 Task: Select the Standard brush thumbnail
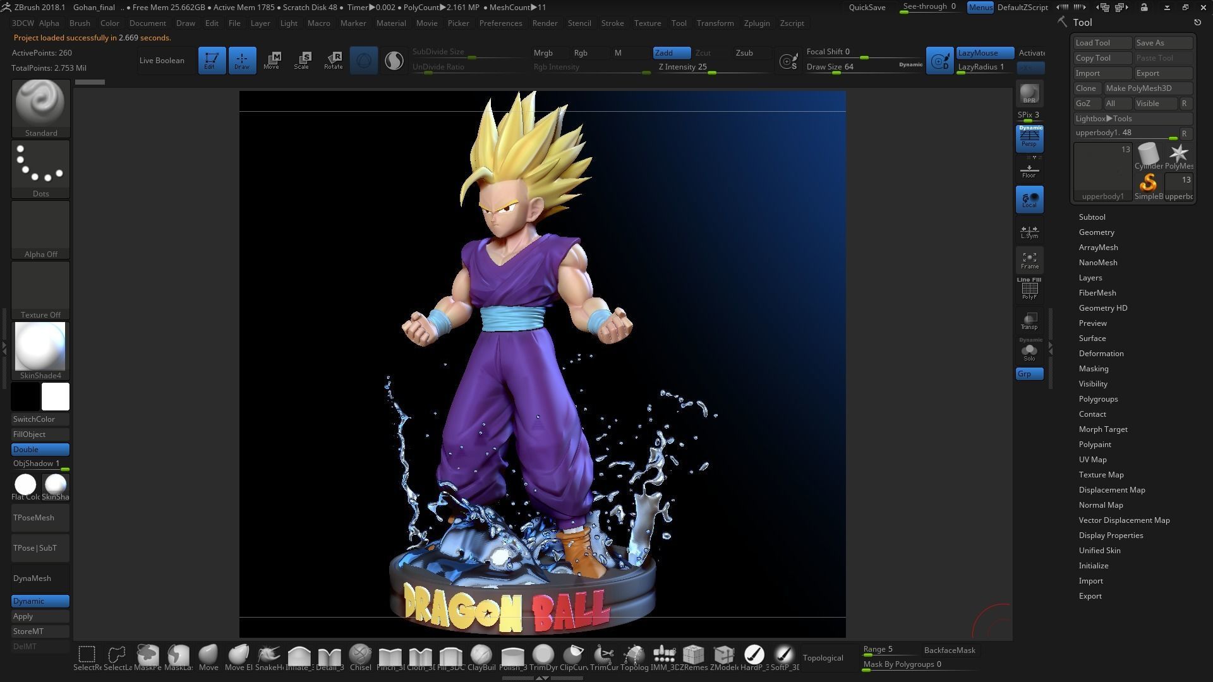pos(40,108)
